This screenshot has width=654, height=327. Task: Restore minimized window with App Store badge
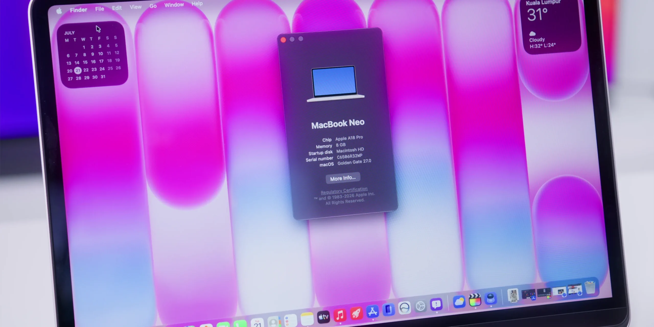(x=529, y=294)
